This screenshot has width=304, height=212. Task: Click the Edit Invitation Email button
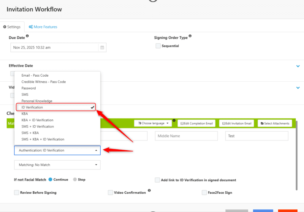pos(236,123)
